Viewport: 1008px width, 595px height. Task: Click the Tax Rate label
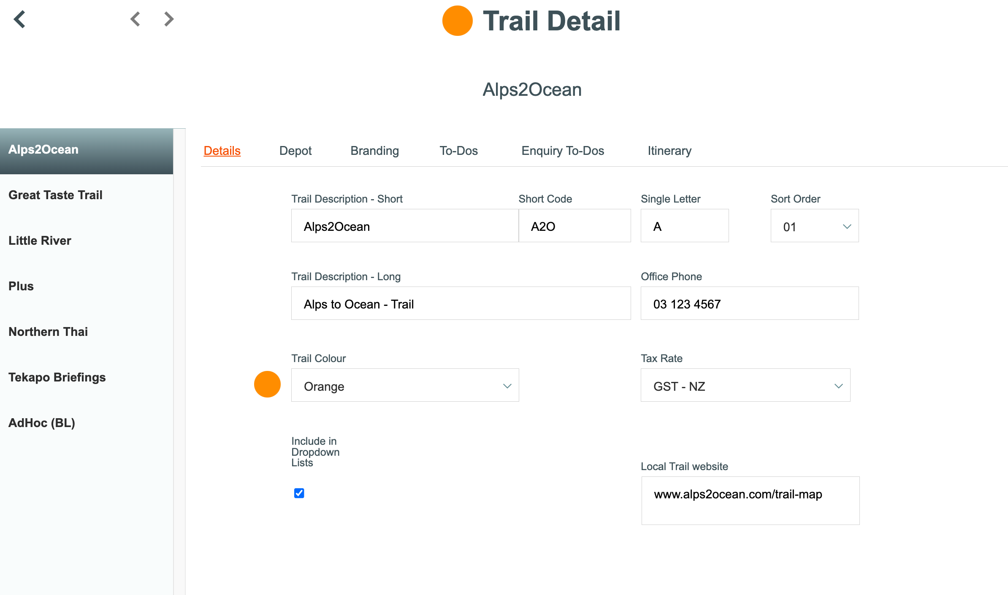[x=661, y=358]
